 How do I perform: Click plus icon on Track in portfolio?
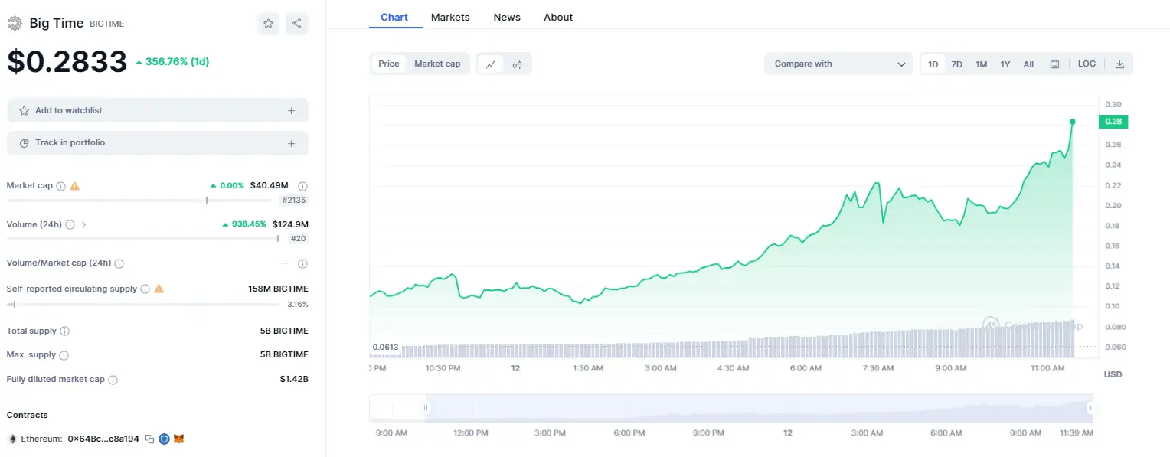tap(291, 143)
